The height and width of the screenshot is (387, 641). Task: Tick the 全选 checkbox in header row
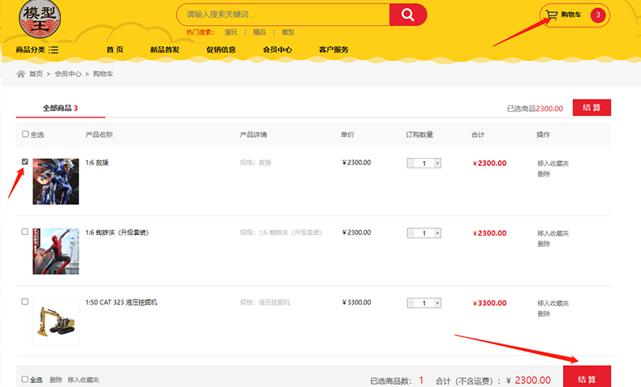pyautogui.click(x=25, y=134)
